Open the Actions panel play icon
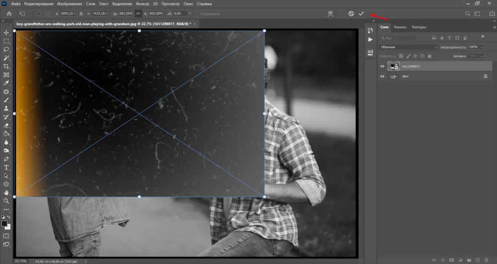497x264 pixels. [370, 39]
